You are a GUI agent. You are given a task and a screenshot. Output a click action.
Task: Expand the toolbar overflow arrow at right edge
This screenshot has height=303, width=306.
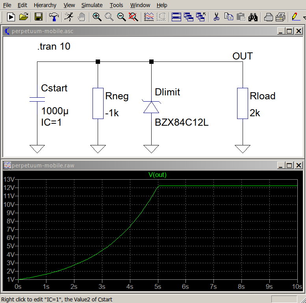[x=304, y=18]
